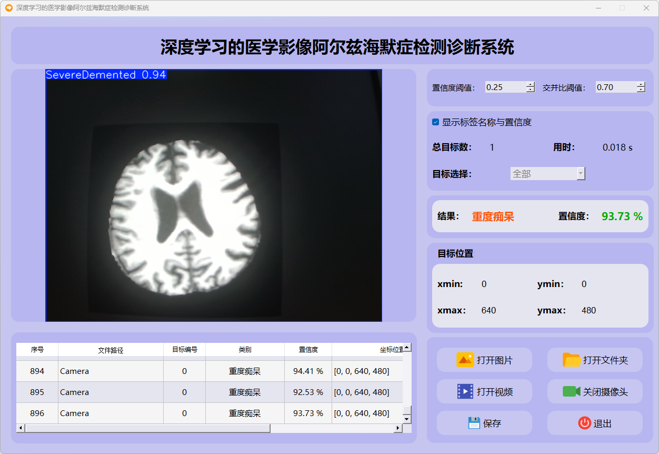Click the green 93.73 % confidence value
The width and height of the screenshot is (659, 454).
click(622, 216)
